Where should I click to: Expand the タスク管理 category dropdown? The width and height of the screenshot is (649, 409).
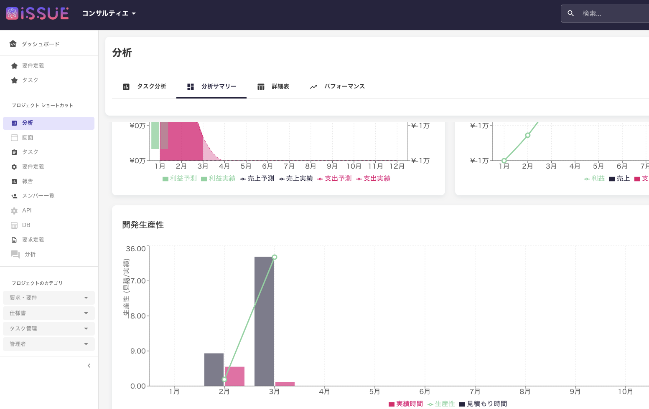click(48, 328)
